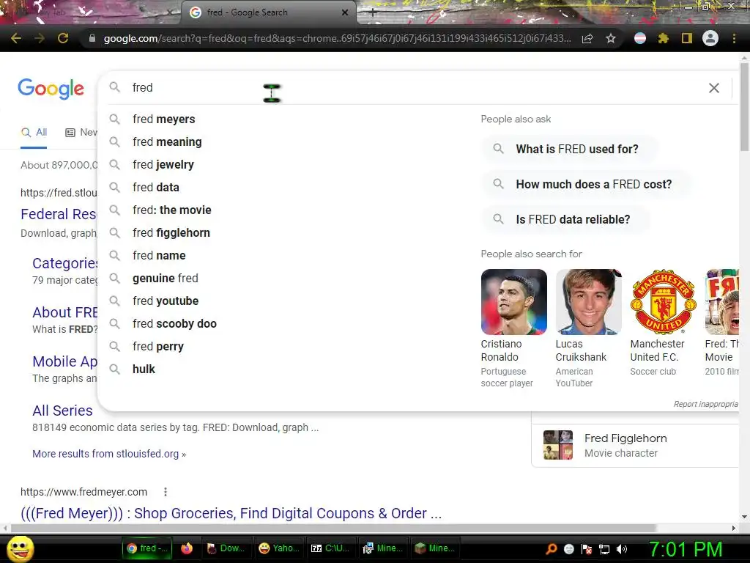This screenshot has height=563, width=750.
Task: Switch to the All results tab
Action: pos(34,133)
